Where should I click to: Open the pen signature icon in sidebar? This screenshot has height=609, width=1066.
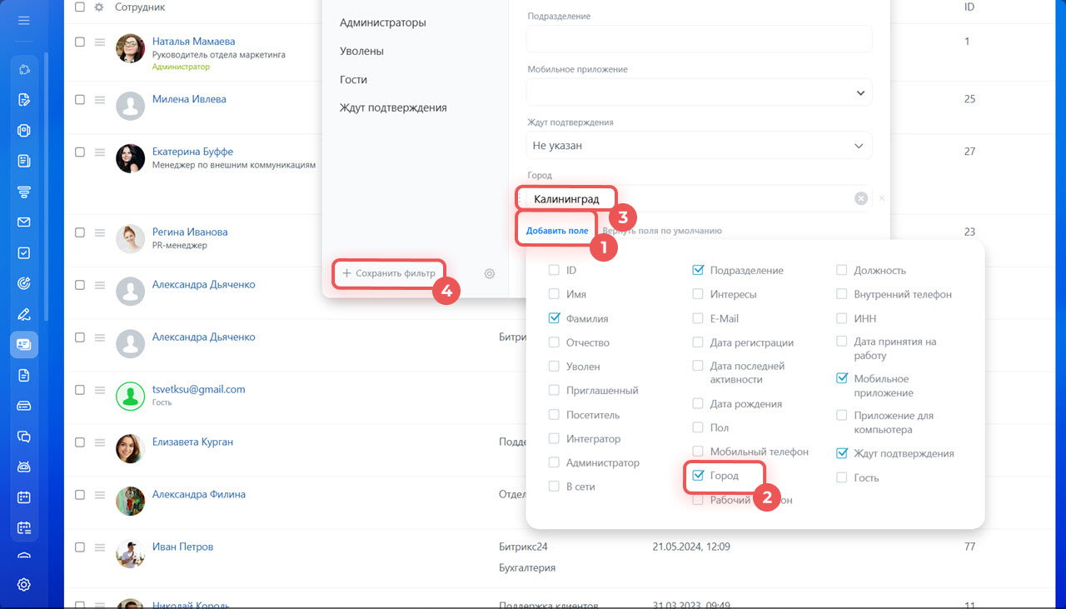[x=23, y=314]
